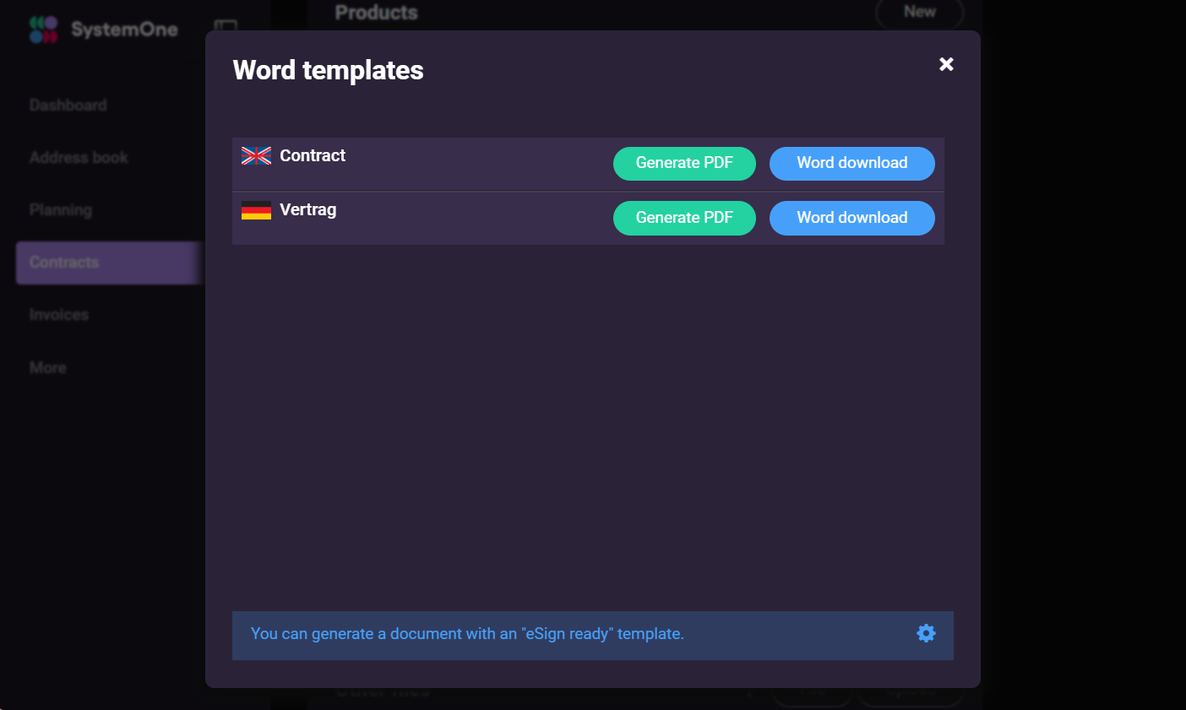Open template settings via the gear icon
Viewport: 1186px width, 710px height.
click(926, 632)
